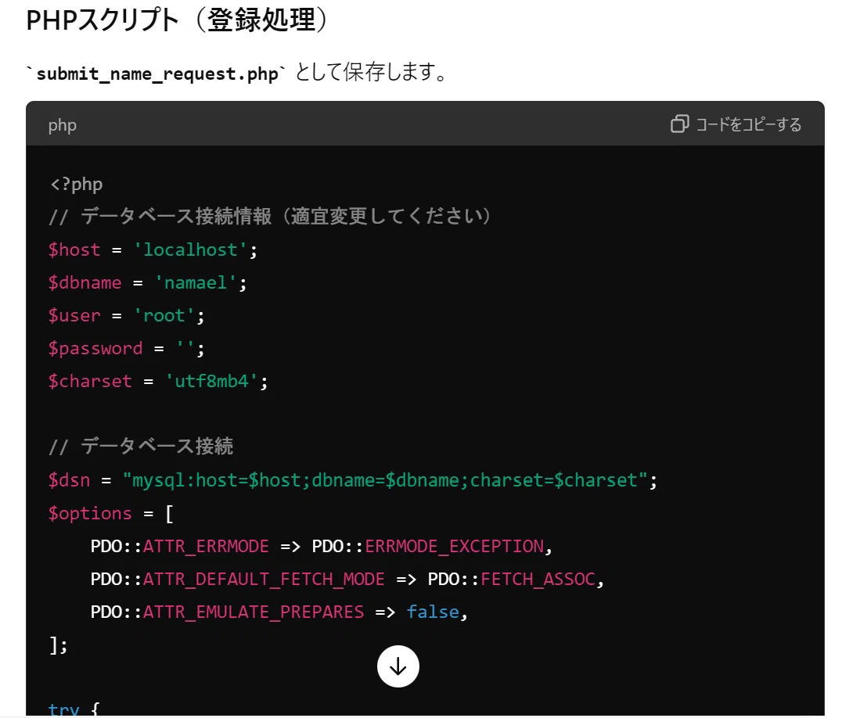The height and width of the screenshot is (718, 842).
Task: Click the 'root' string value
Action: point(164,315)
